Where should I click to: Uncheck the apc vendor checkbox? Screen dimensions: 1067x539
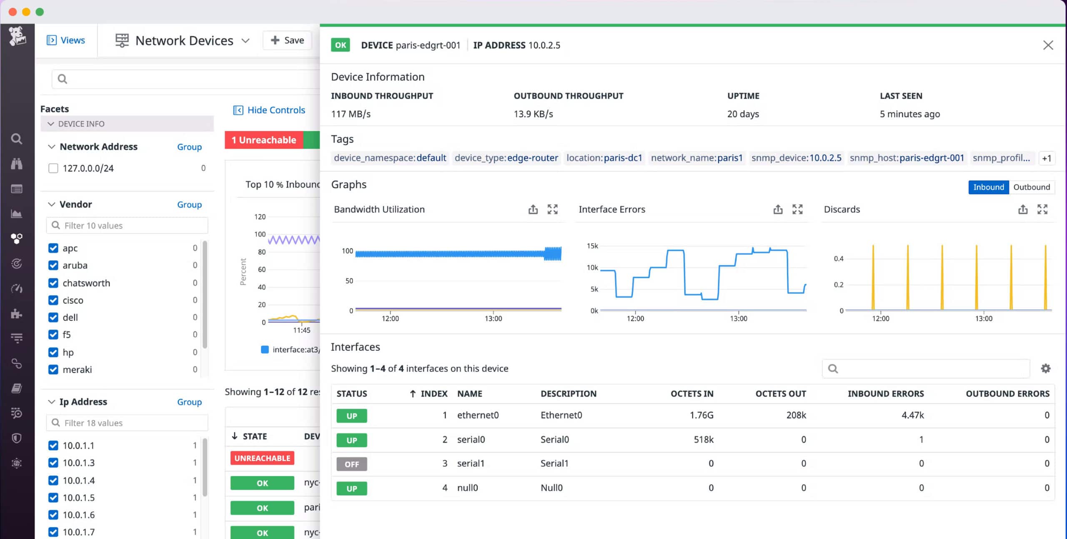point(53,248)
